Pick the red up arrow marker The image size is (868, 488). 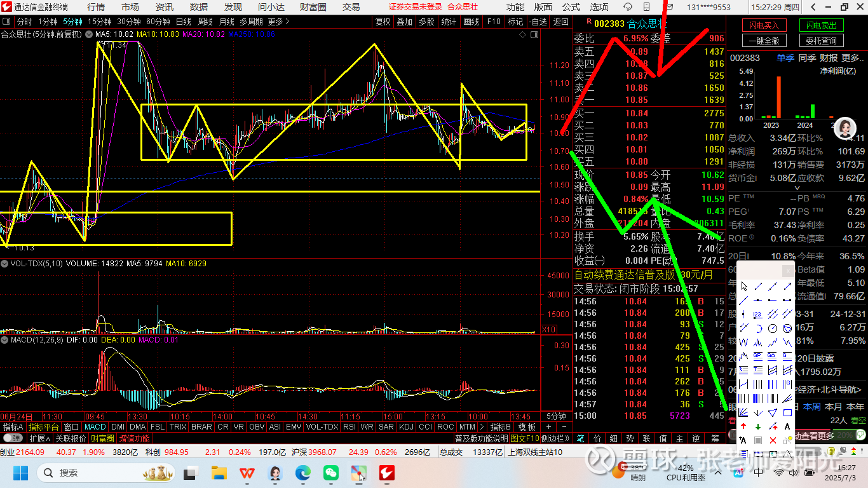[x=744, y=426]
